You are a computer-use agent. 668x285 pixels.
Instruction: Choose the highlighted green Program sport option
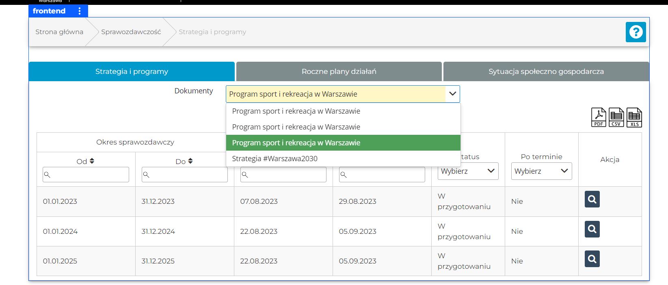pyautogui.click(x=296, y=143)
